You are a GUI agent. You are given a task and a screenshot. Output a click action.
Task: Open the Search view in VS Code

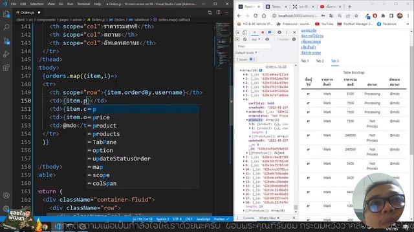coord(6,27)
